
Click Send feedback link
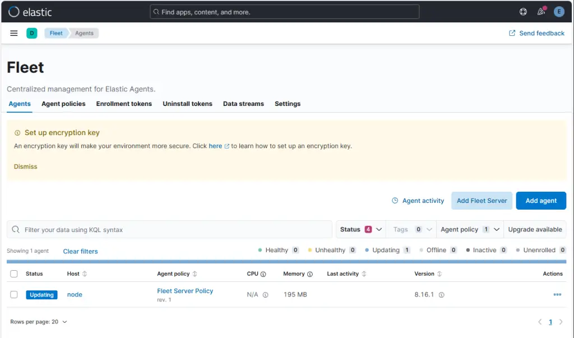click(x=536, y=33)
